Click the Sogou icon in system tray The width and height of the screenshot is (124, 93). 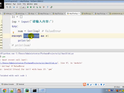tap(109, 90)
